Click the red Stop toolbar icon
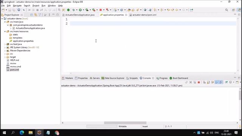 101,10
